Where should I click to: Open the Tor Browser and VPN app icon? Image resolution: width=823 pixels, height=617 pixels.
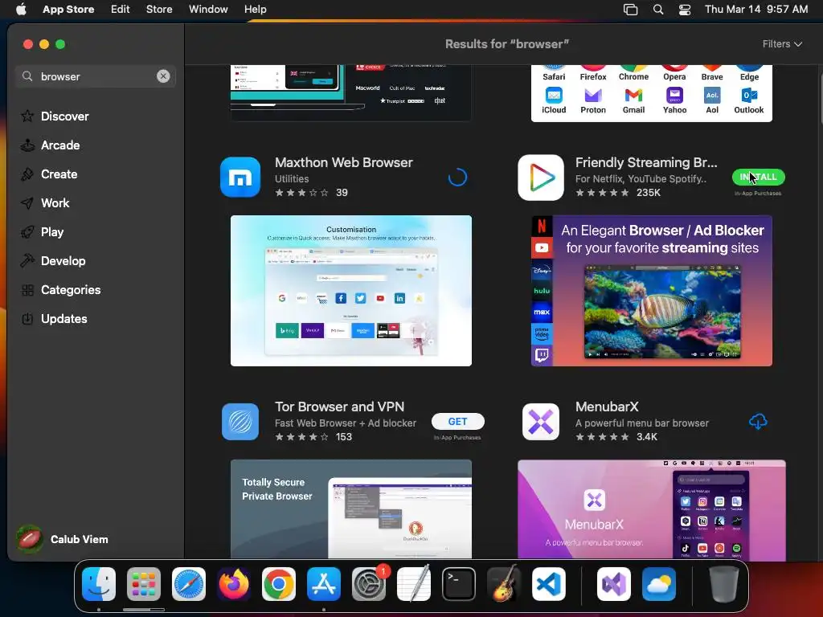(240, 421)
